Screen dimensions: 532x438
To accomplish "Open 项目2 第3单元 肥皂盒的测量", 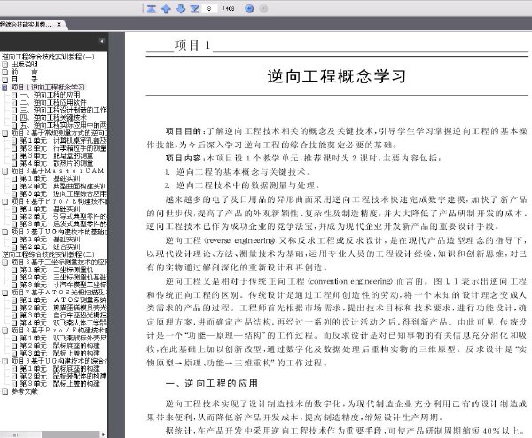I will (x=57, y=156).
